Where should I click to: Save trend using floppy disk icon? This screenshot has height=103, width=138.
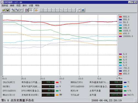tap(8, 10)
